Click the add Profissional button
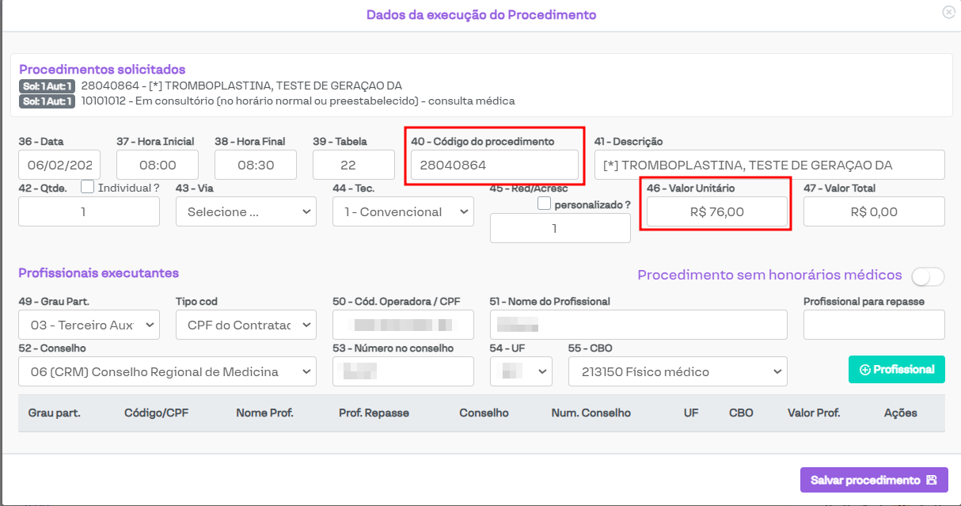This screenshot has width=961, height=506. pyautogui.click(x=896, y=369)
